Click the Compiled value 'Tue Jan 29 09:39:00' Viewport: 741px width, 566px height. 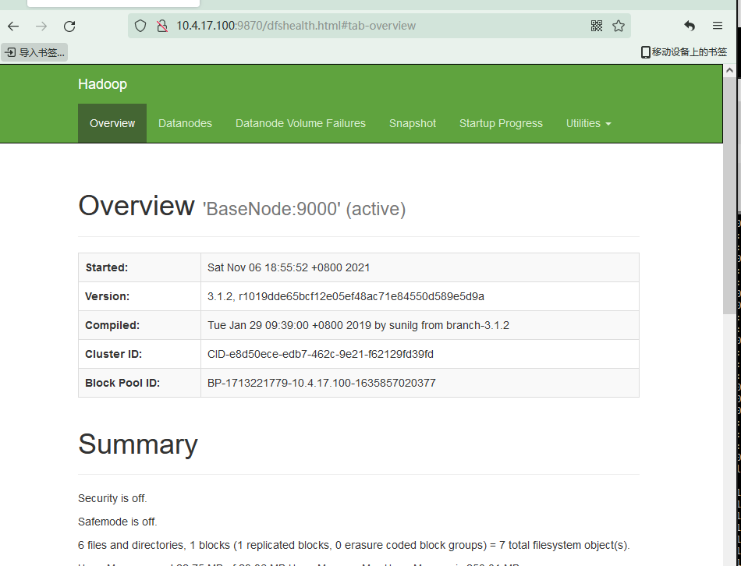(358, 325)
